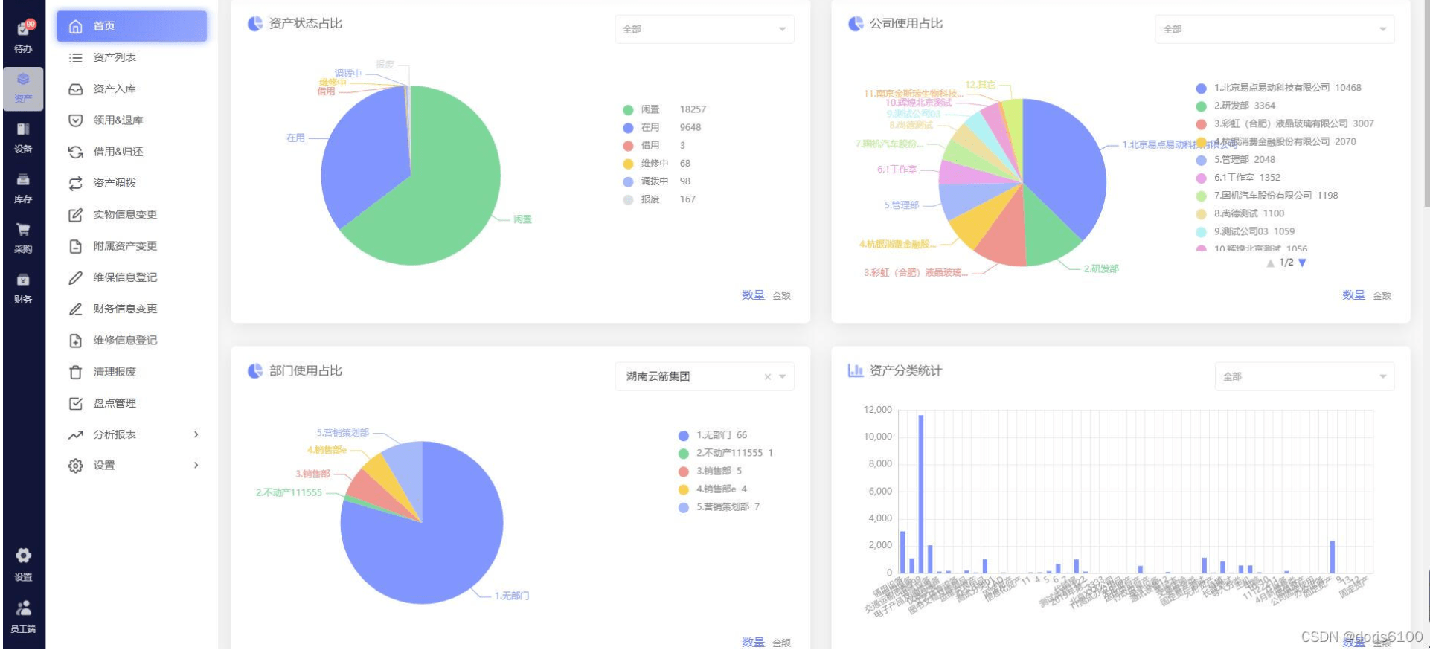Click the 实物信息变更 edit icon
This screenshot has width=1430, height=650.
coord(75,214)
